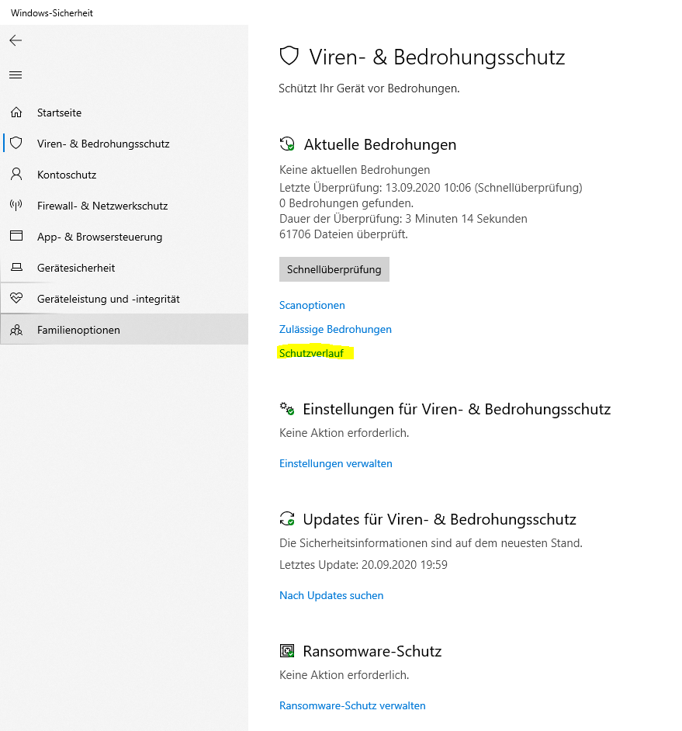Click the Windows-Sicherheit window title
Screen dimensions: 682x731
coord(52,13)
